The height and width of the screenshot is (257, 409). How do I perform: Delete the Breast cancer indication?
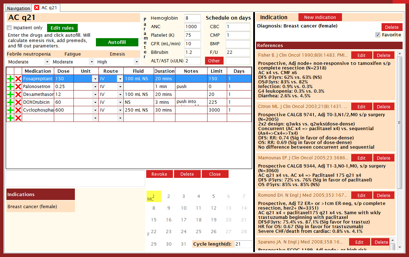[392, 27]
